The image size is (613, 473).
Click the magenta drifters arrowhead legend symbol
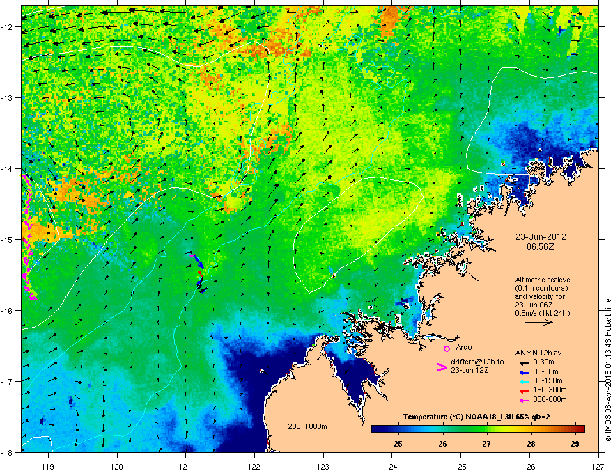click(442, 367)
